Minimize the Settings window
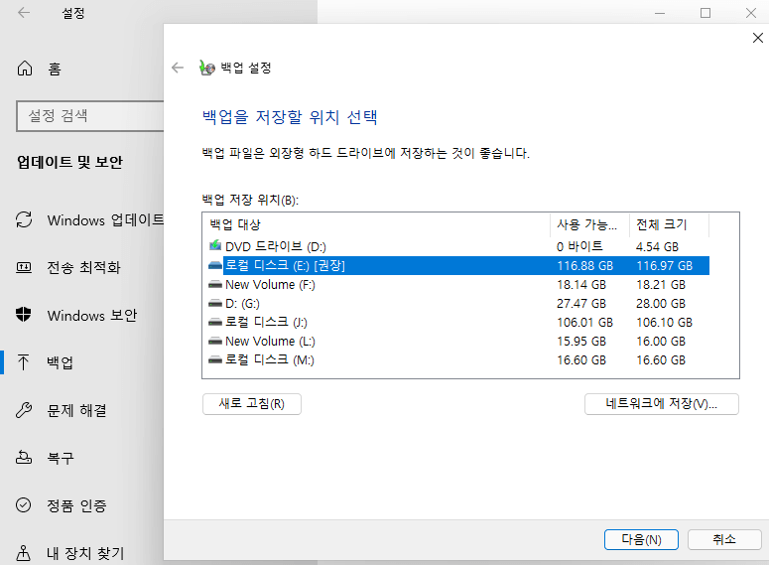This screenshot has width=769, height=565. click(x=660, y=13)
